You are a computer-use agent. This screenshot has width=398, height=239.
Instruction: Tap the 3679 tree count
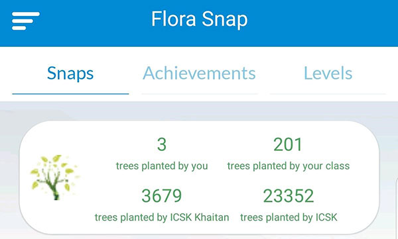tap(162, 196)
